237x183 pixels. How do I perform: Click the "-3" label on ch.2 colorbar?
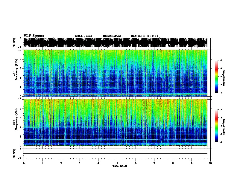(221, 110)
